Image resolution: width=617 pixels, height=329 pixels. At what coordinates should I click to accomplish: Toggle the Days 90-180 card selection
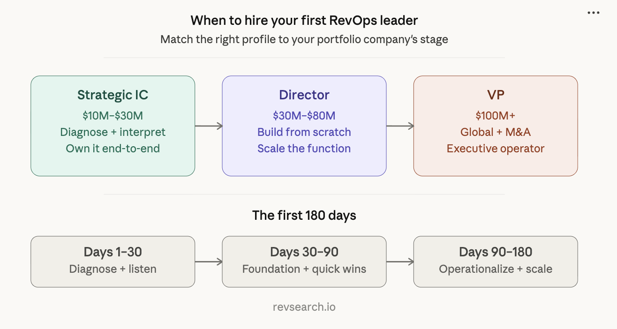[495, 262]
